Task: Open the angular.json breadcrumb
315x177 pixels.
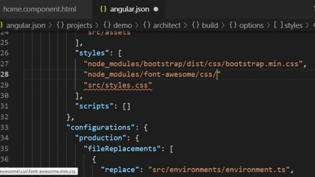Action: [26, 26]
